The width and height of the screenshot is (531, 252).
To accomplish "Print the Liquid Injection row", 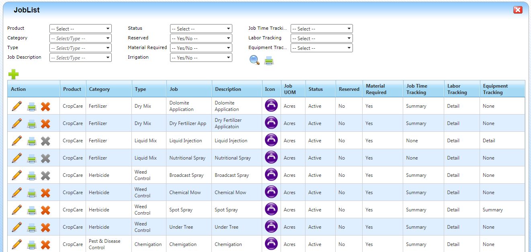I will (x=31, y=141).
